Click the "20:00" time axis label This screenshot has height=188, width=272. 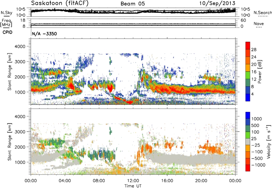pyautogui.click(x=201, y=181)
